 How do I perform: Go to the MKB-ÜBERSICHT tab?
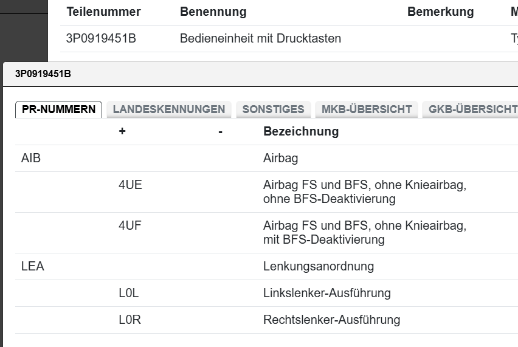point(366,109)
